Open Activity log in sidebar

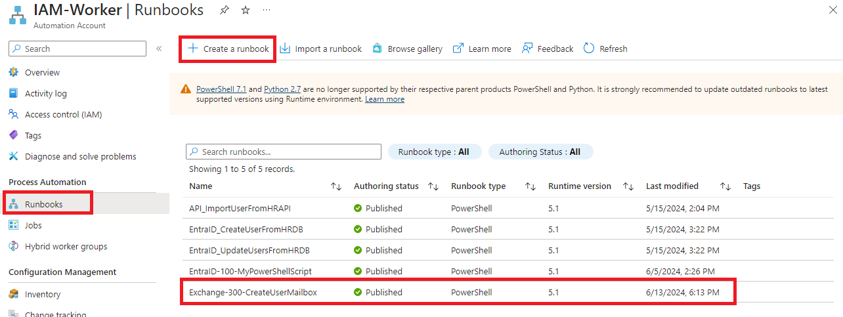(x=45, y=93)
